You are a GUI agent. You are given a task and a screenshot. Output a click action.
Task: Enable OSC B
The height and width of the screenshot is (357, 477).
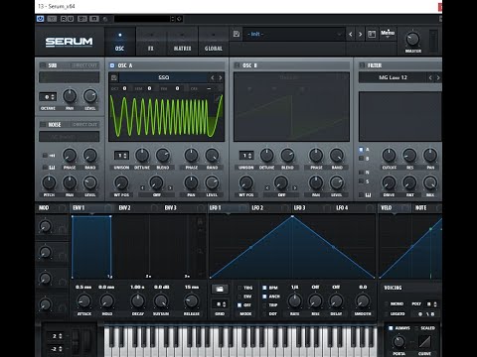tap(237, 65)
